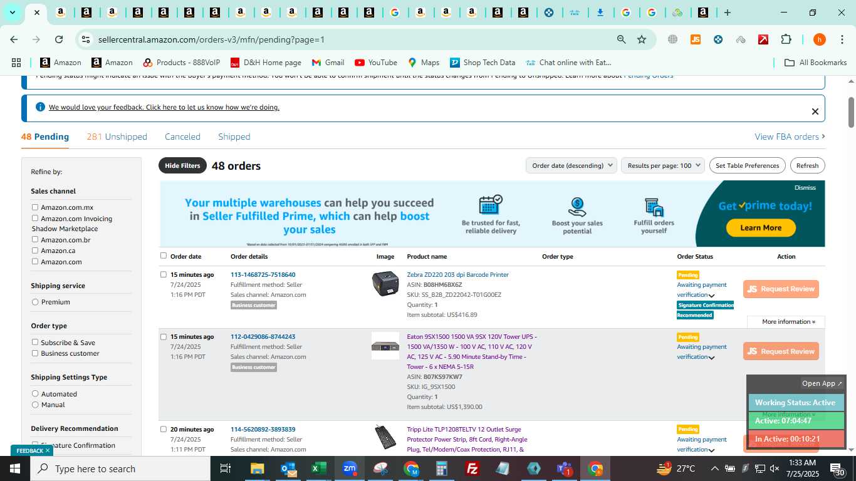Open Outlook from the taskbar
The image size is (856, 481).
(288, 468)
